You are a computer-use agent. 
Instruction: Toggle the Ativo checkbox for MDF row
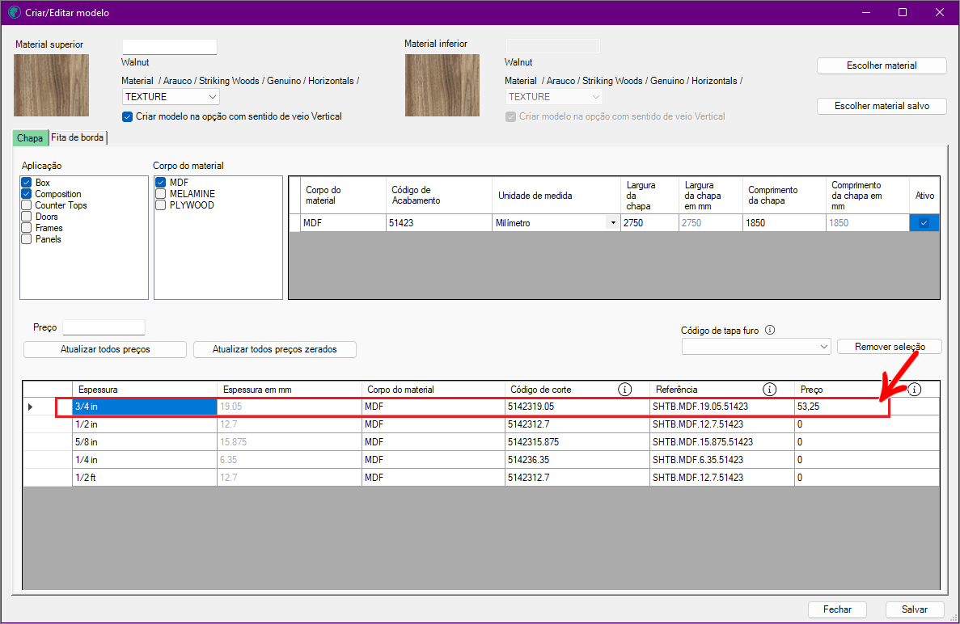pos(924,223)
